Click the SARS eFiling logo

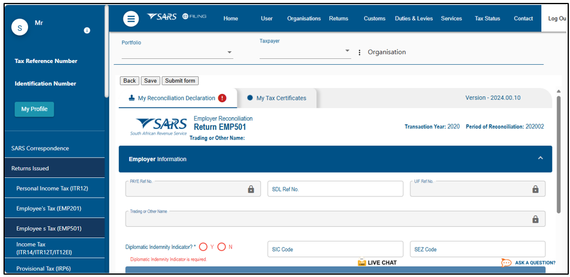point(177,17)
